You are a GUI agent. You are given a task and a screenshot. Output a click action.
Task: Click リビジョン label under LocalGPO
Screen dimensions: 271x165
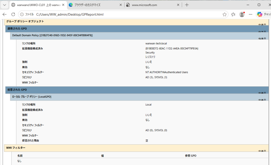[27, 130]
